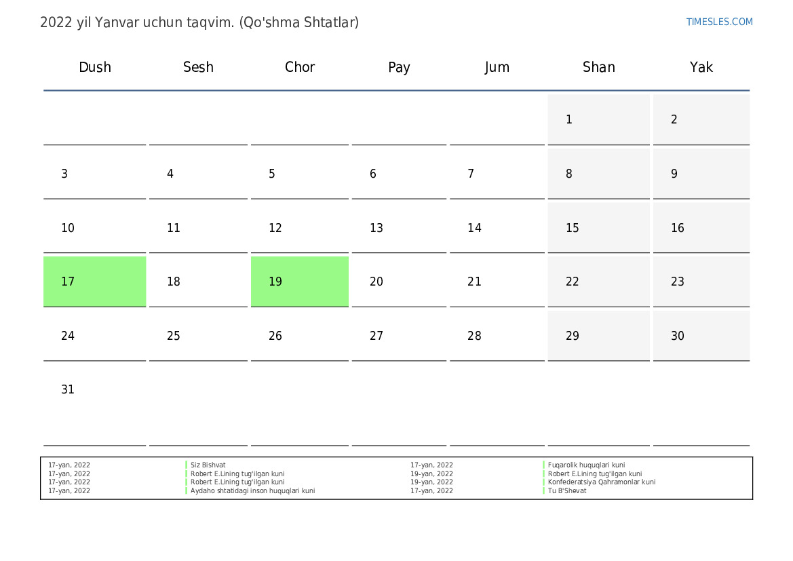Select the 'Fuqarolik huquqlari kuni' holiday entry
Screen dimensions: 793x561
coord(587,465)
